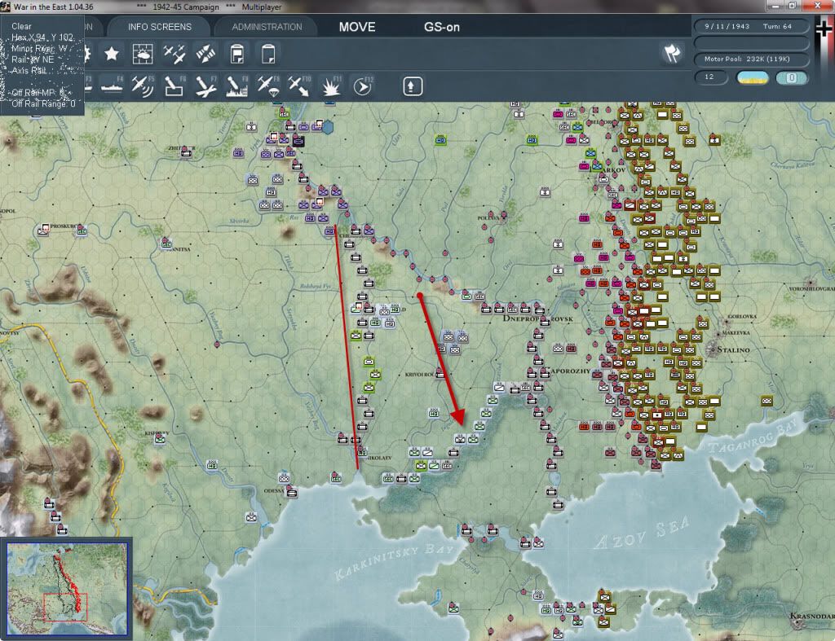The width and height of the screenshot is (835, 641).
Task: Open the ADMINISTRATION tab
Action: [267, 27]
